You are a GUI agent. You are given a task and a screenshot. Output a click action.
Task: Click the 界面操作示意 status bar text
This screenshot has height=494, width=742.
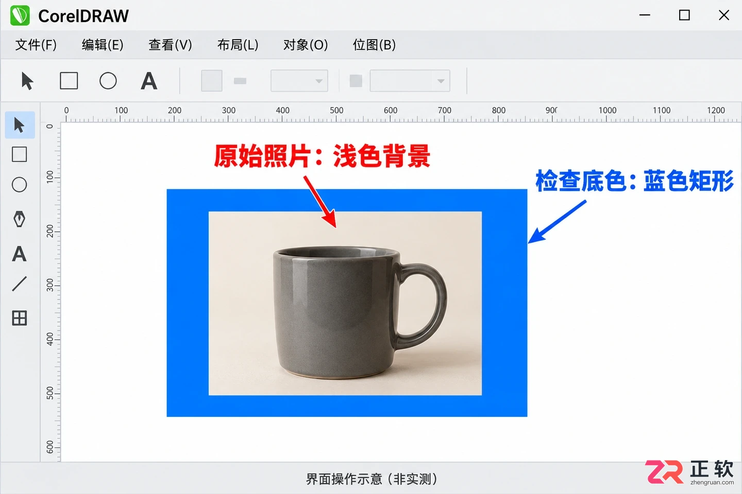point(372,479)
